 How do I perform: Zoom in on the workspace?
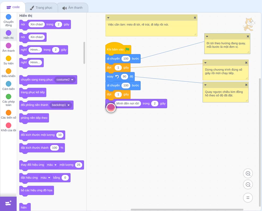pos(248,174)
